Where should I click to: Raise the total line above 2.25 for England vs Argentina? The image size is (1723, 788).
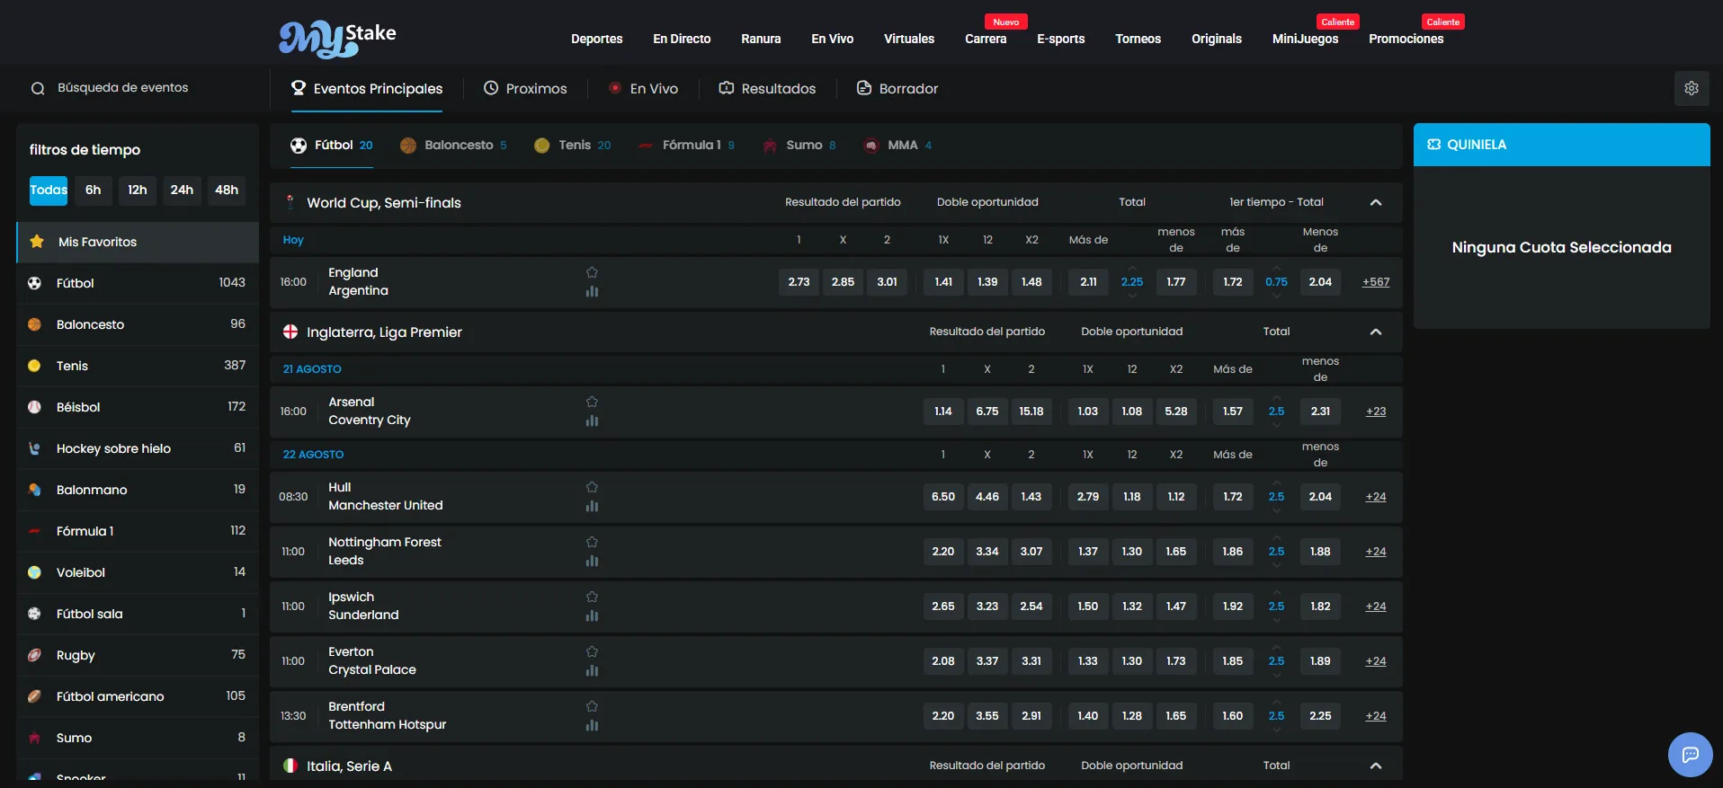1132,269
